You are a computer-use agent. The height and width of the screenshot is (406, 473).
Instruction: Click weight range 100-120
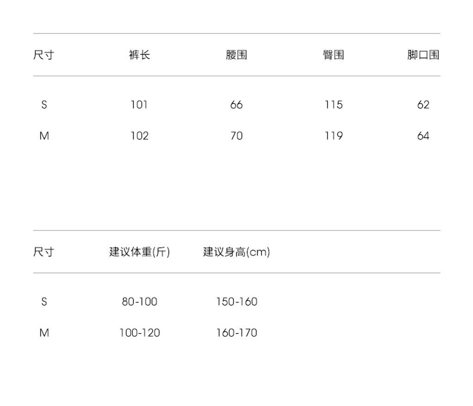coord(139,333)
